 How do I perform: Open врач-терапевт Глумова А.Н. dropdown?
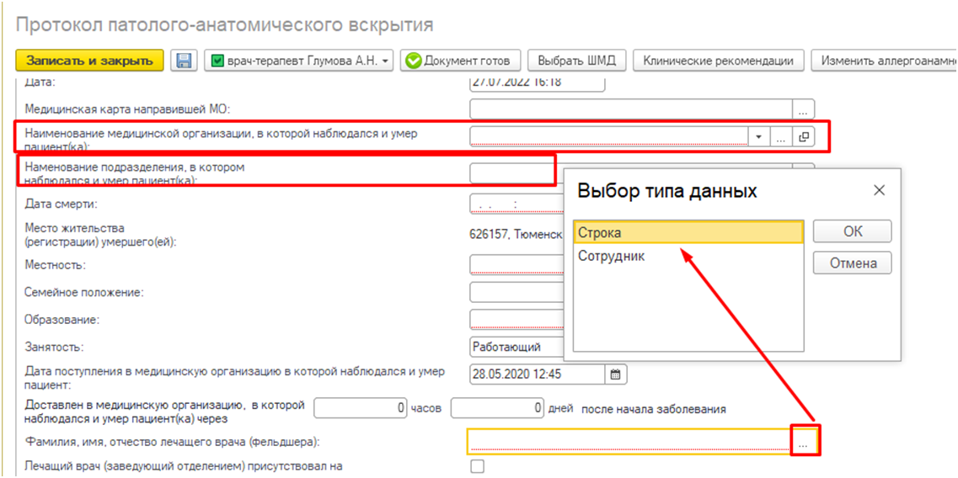click(x=298, y=61)
